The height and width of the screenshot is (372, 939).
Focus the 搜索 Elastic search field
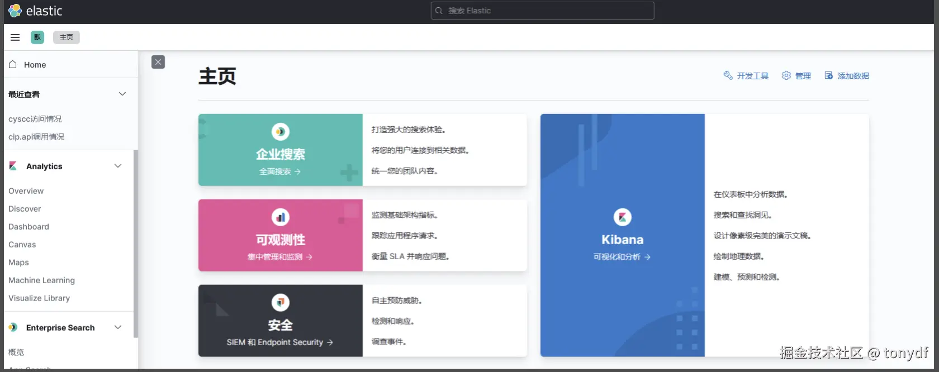tap(542, 11)
